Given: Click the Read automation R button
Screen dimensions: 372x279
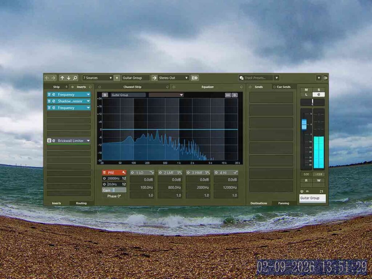Looking at the screenshot, I should click(x=306, y=181).
